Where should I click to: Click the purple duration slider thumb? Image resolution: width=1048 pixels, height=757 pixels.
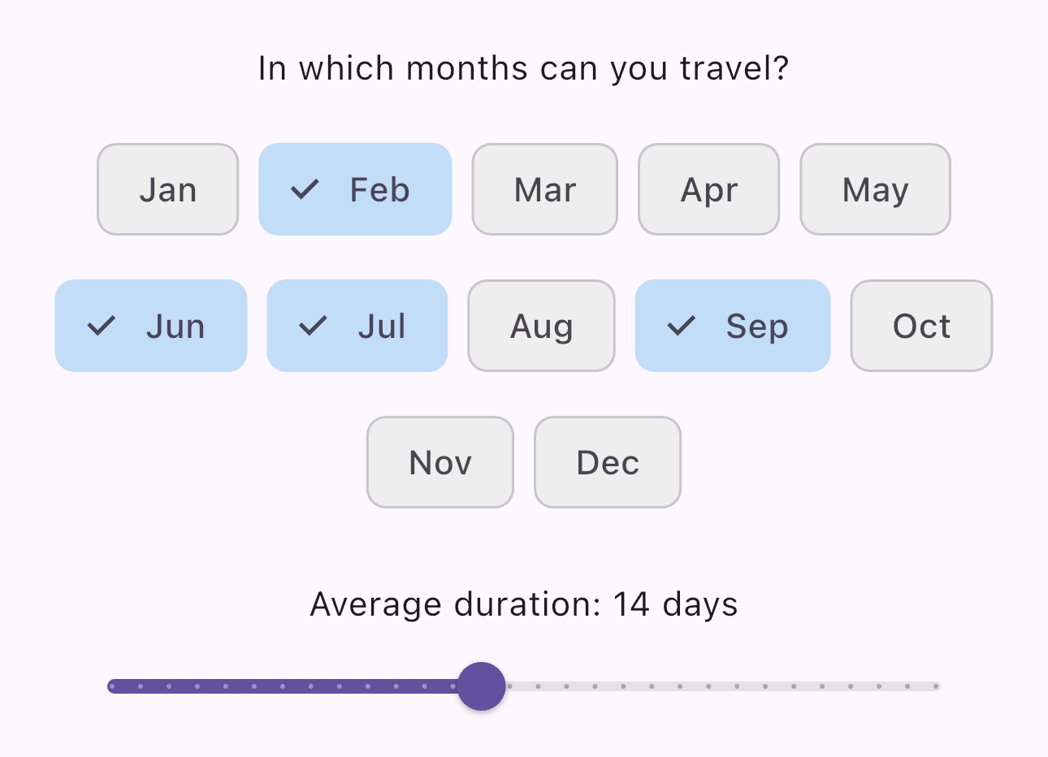(482, 686)
